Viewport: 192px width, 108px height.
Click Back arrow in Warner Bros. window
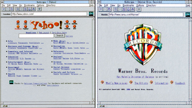pos(101,9)
